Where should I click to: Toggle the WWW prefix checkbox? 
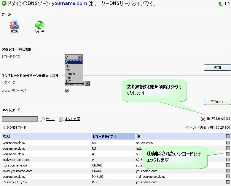tap(67, 91)
